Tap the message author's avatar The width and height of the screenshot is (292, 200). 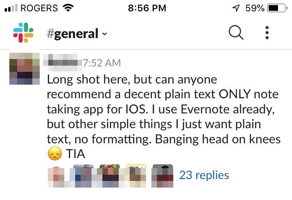(x=25, y=69)
